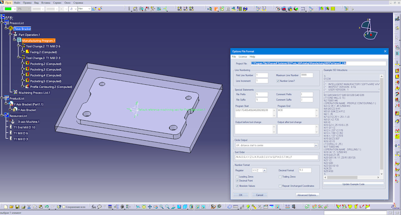This screenshot has width=401, height=215.
Task: Enable the Leading Zeros checkbox
Action: coord(237,177)
